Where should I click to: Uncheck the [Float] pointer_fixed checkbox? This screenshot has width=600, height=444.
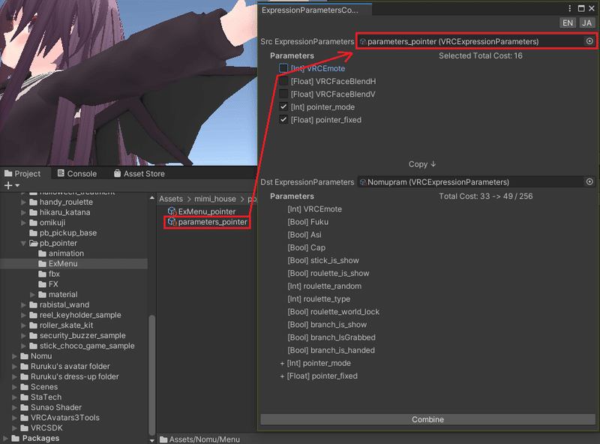coord(283,119)
